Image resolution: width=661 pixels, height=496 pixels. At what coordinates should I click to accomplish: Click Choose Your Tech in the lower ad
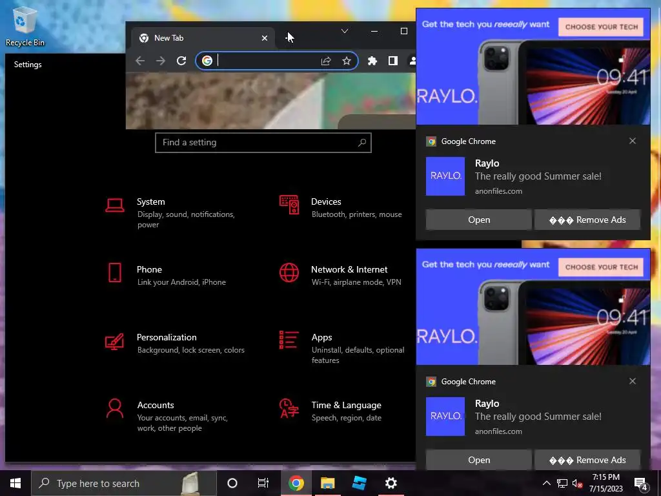601,267
